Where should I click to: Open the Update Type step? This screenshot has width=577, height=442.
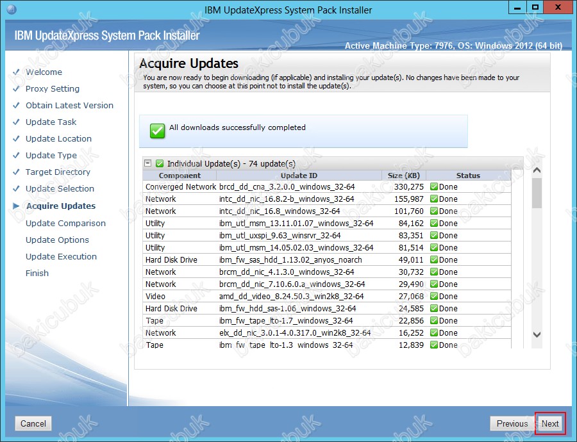click(51, 155)
